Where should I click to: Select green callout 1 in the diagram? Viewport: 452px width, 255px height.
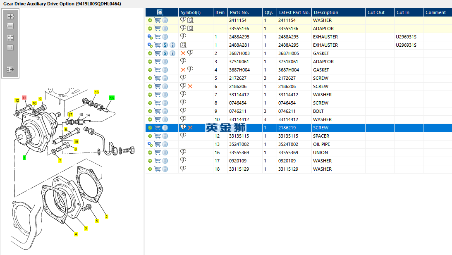pos(24,157)
